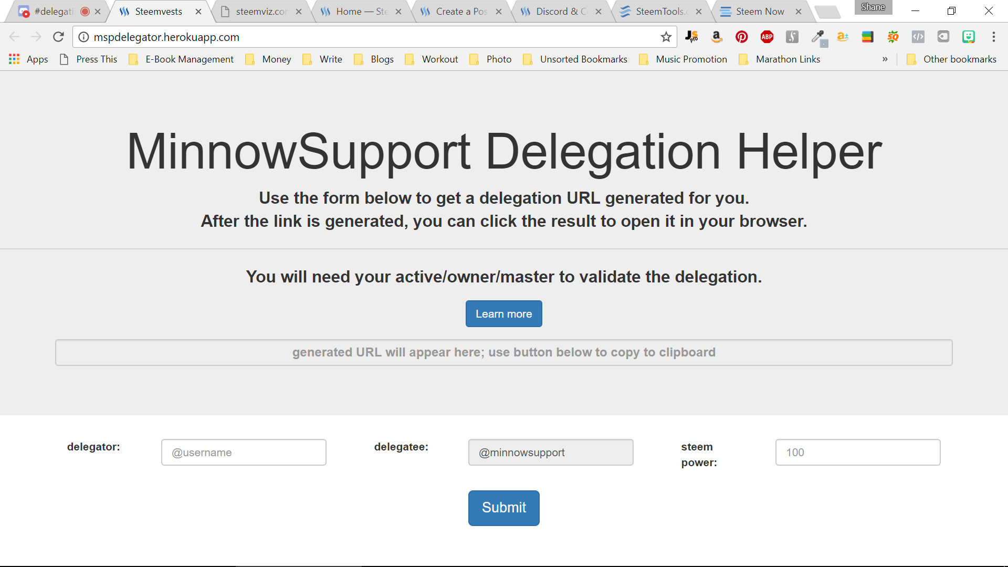1008x567 pixels.
Task: Click the browser forward arrow
Action: (x=36, y=37)
